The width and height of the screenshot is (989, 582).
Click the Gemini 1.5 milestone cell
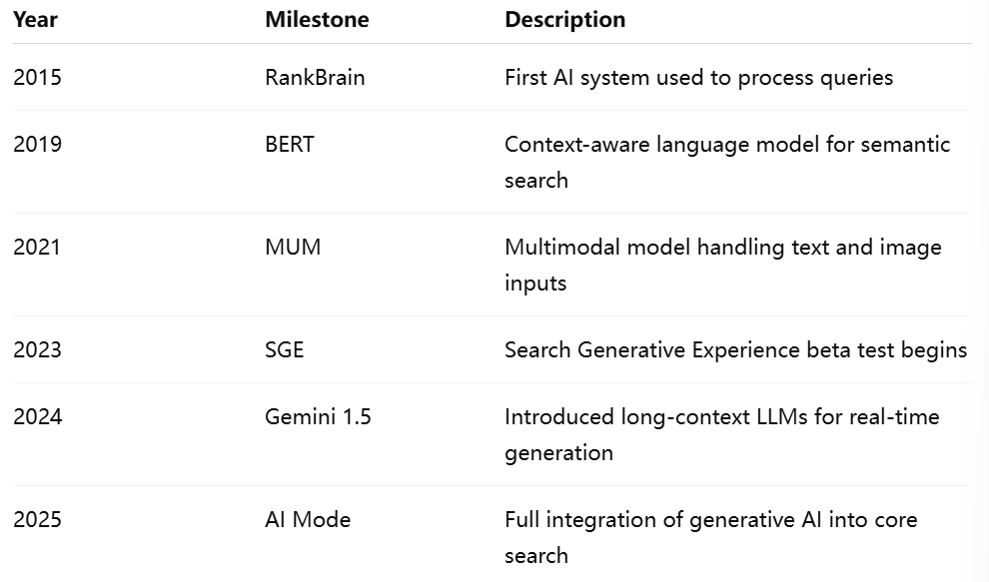[x=318, y=417]
